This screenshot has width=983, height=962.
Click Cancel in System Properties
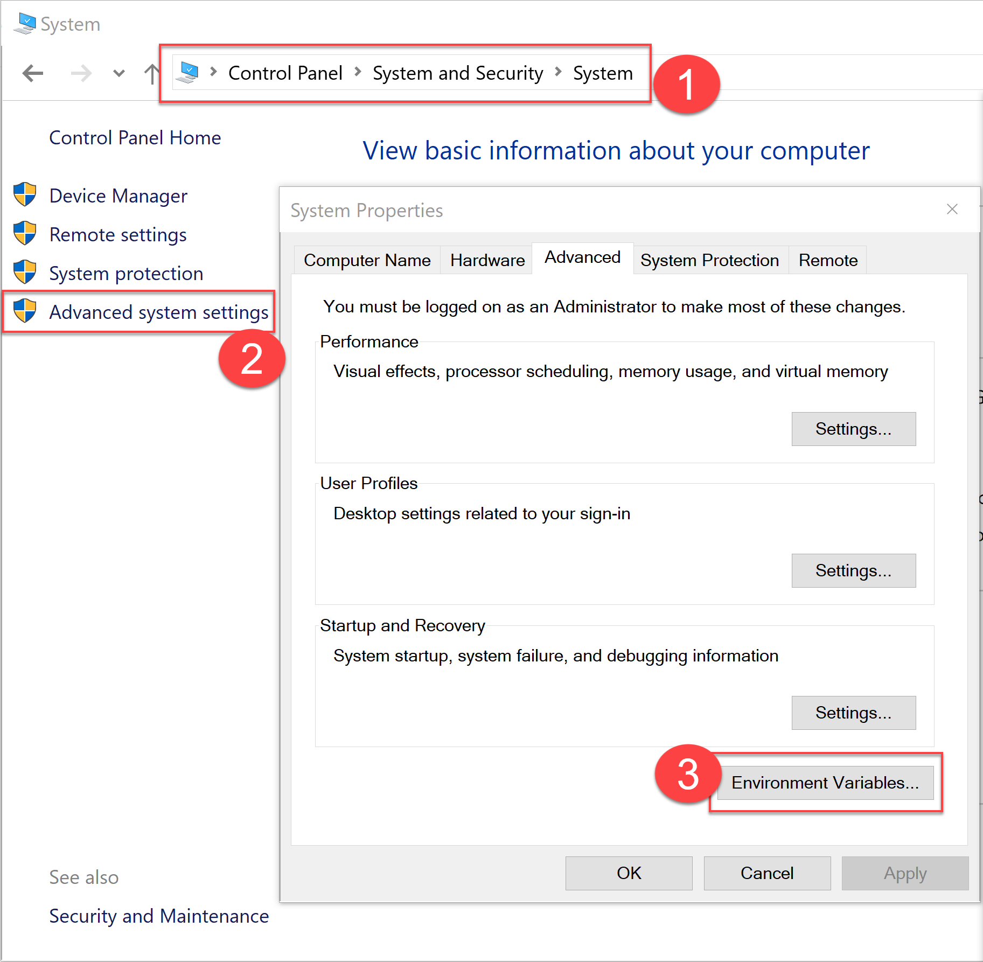767,873
